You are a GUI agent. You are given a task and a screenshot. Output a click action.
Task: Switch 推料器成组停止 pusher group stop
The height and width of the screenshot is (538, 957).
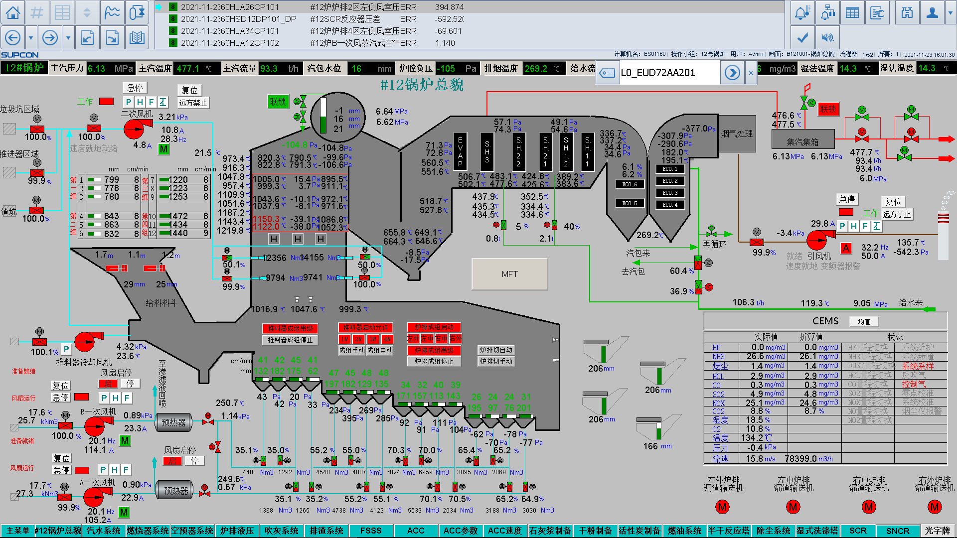tap(290, 340)
